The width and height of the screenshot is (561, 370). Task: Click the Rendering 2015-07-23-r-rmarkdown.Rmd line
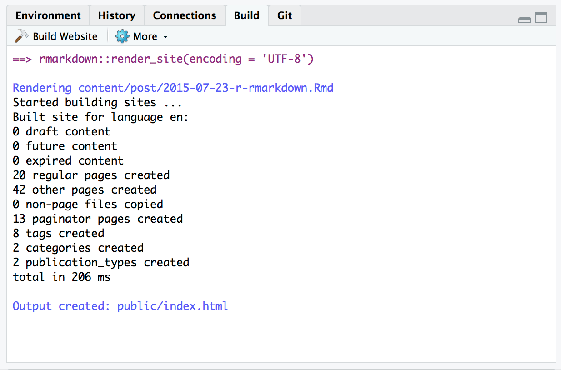(x=173, y=88)
